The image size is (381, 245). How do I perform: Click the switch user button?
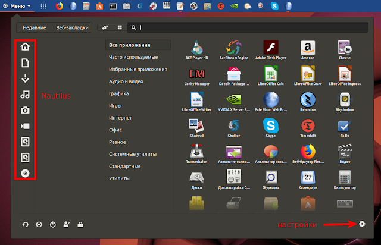66,224
